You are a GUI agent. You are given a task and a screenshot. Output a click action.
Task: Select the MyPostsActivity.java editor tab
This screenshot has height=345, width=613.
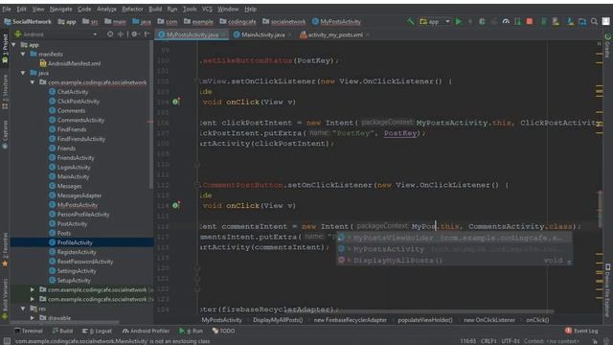[x=192, y=34]
